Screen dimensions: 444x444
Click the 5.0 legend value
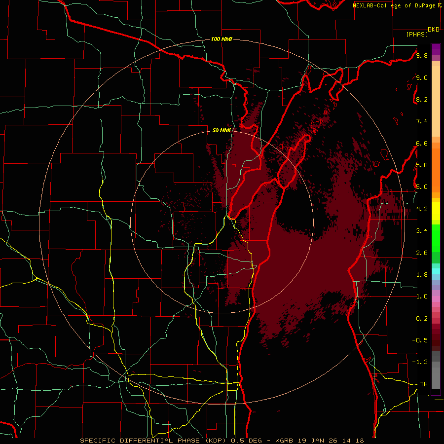(422, 187)
